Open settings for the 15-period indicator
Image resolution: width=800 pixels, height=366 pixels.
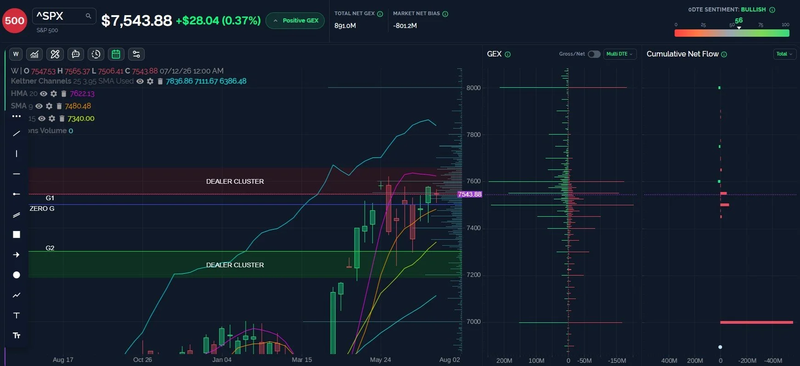tap(52, 118)
